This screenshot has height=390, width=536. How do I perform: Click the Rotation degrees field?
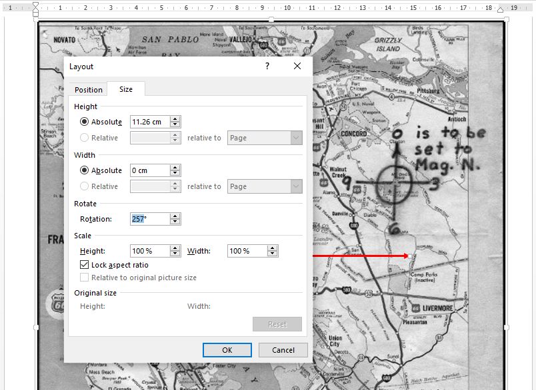pyautogui.click(x=149, y=219)
